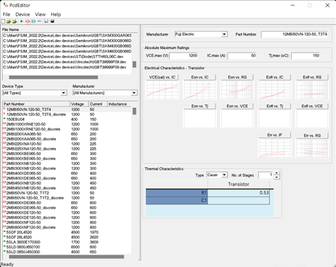Viewport: 336px width, 267px height.
Task: Click the Eon vs. VCE button
Action: click(237, 106)
